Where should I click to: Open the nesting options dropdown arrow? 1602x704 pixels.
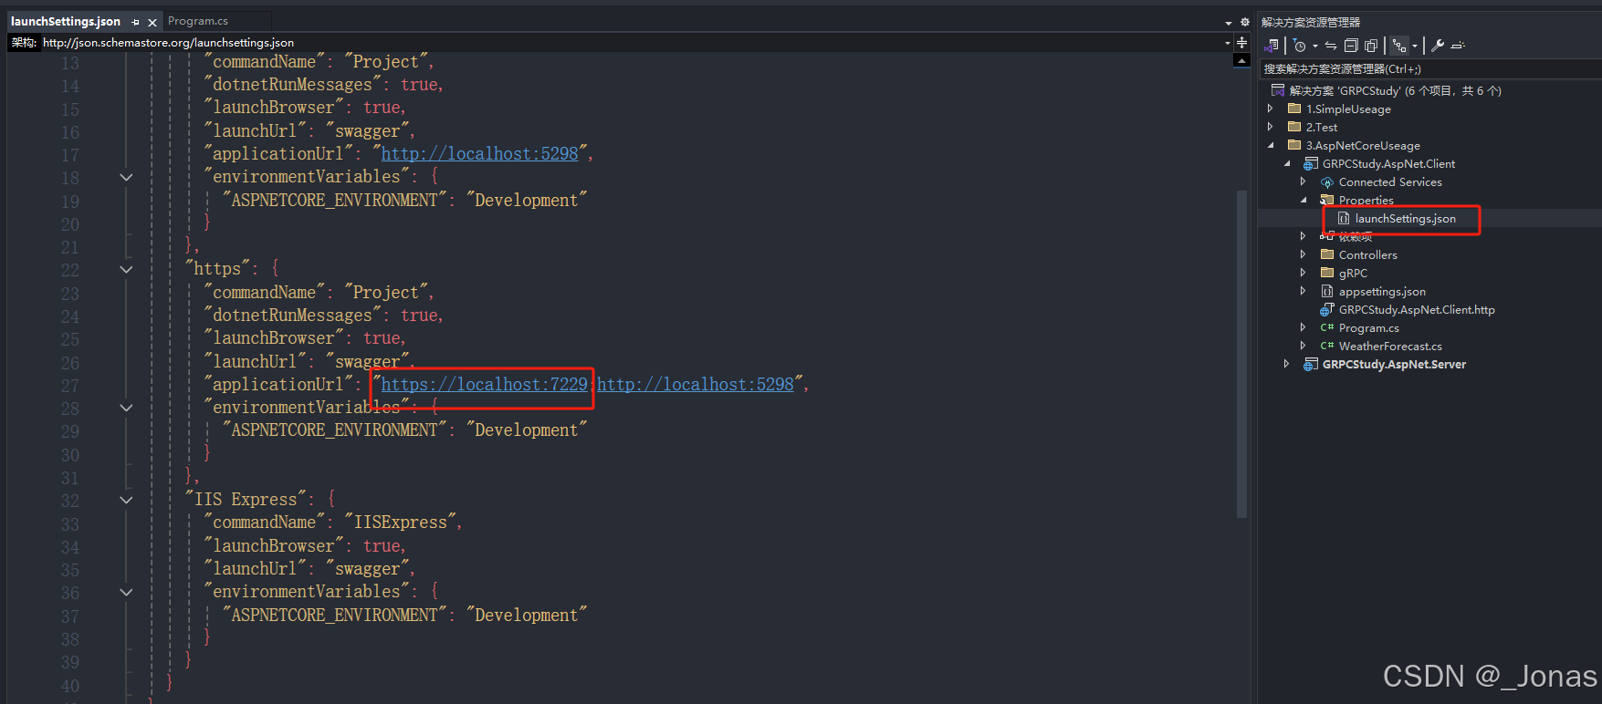click(1415, 46)
